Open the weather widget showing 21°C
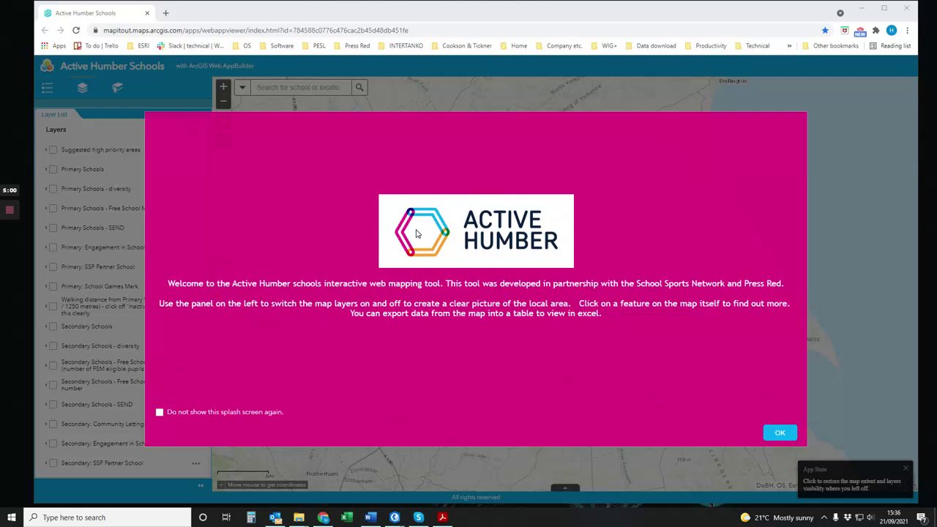The height and width of the screenshot is (527, 937). pyautogui.click(x=776, y=517)
